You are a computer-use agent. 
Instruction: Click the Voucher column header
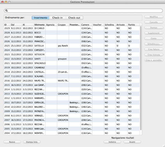pos(98,25)
